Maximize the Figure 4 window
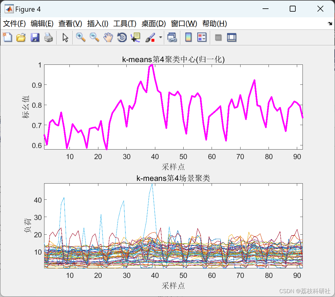 coord(293,9)
